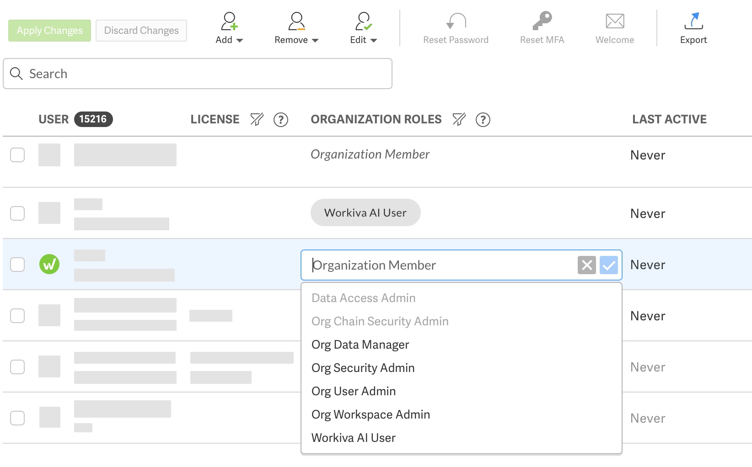Viewport: 752px width, 467px height.
Task: Select checkbox in first Organization Member row
Action: pos(17,155)
